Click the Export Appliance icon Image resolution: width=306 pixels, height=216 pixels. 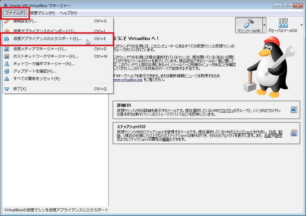pyautogui.click(x=7, y=39)
